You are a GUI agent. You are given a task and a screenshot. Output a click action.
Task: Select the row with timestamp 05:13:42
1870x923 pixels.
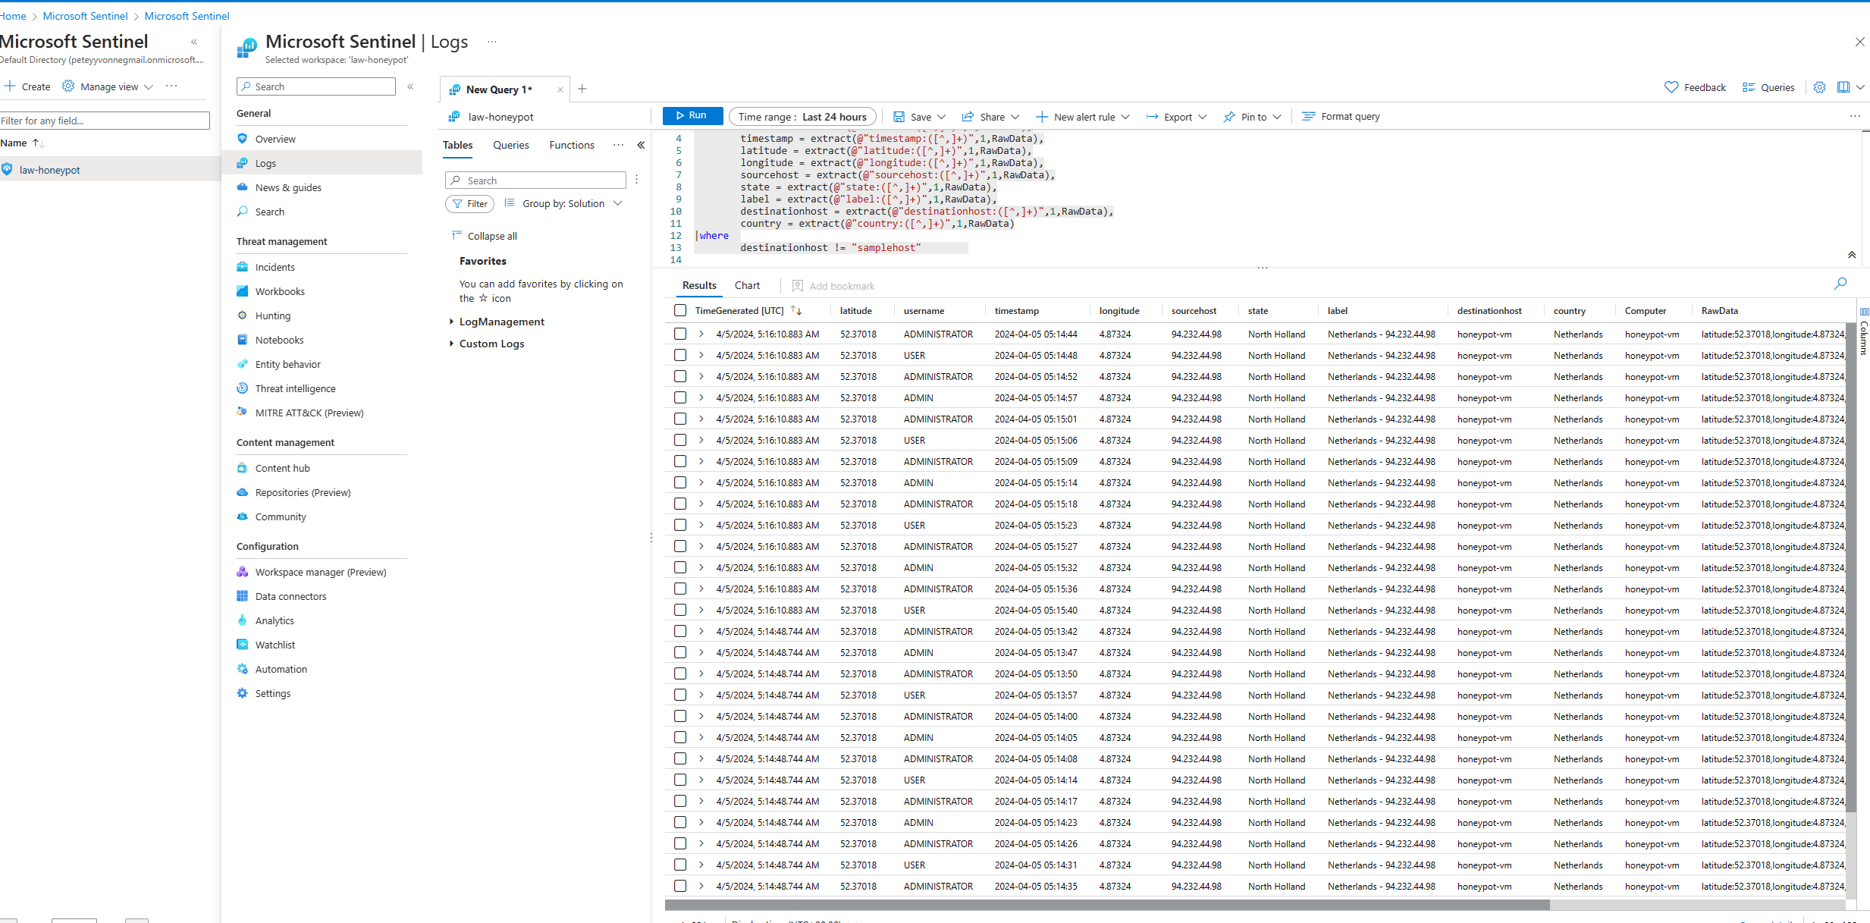[680, 631]
